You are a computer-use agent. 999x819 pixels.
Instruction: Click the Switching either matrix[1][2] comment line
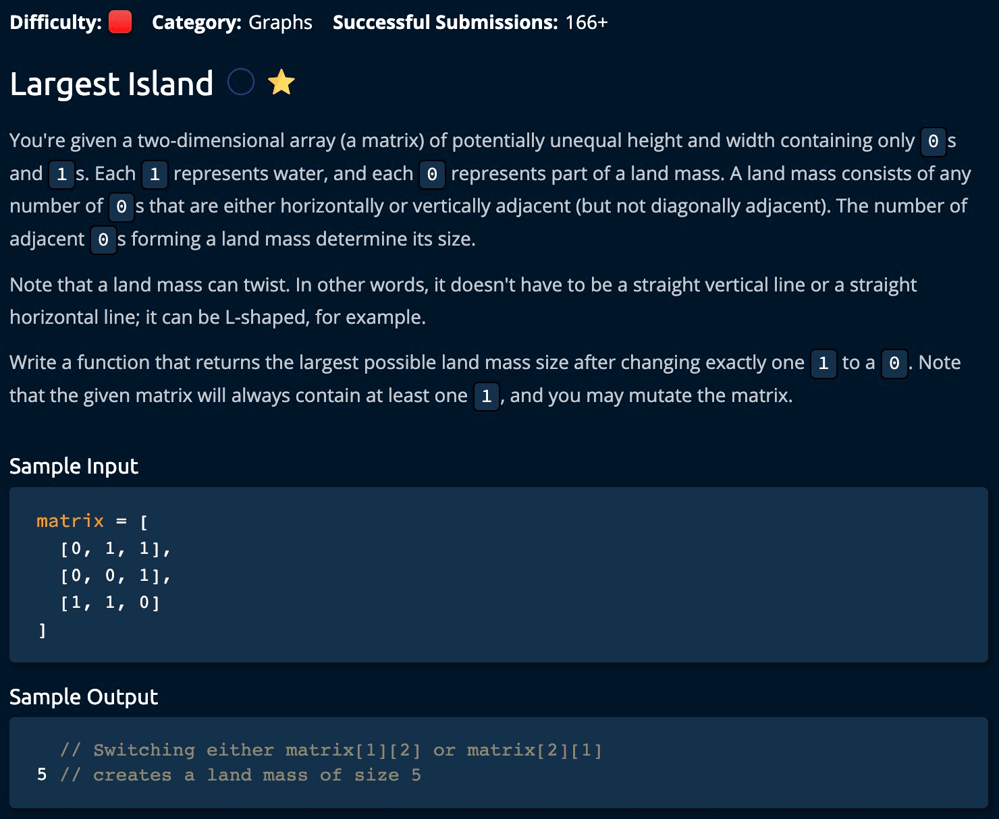[x=331, y=750]
